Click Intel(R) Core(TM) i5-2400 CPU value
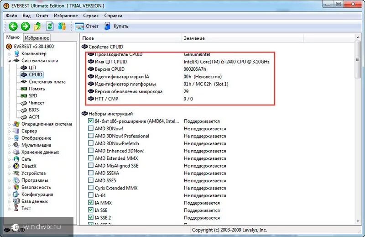Screen dimensions: 365x237 click(x=226, y=62)
